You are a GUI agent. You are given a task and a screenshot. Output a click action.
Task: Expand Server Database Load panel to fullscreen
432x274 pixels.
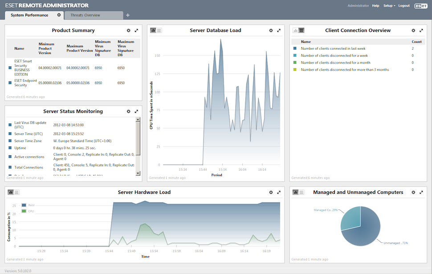pyautogui.click(x=279, y=31)
